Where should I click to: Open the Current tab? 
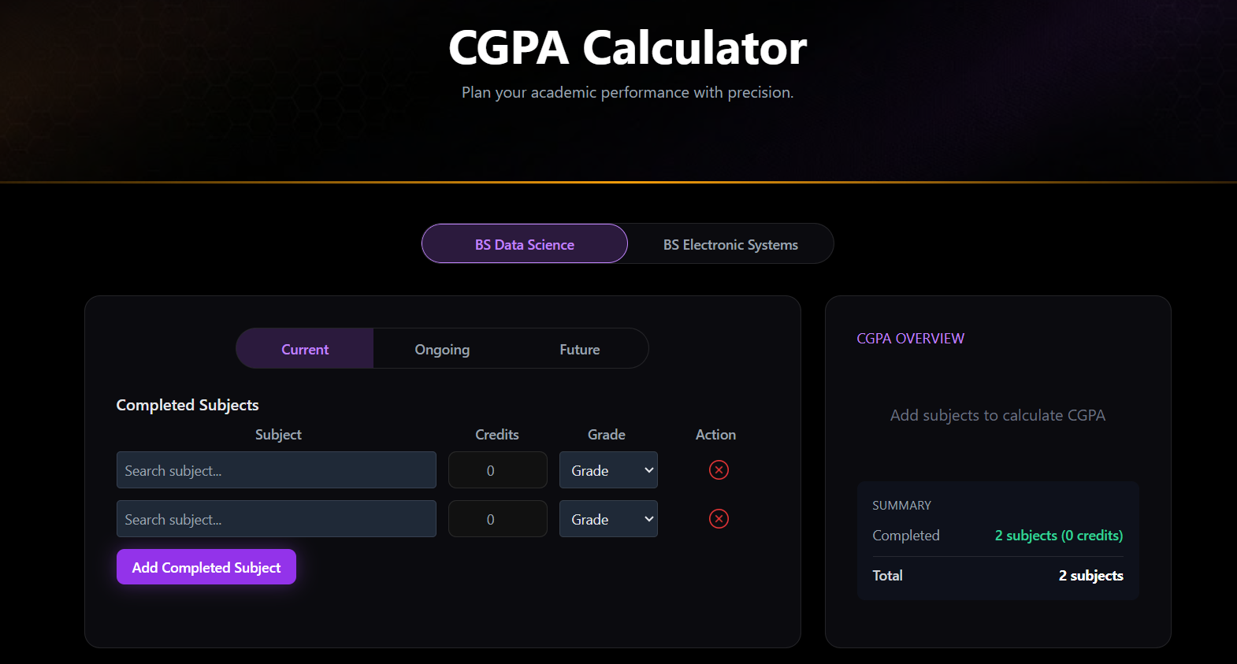pyautogui.click(x=305, y=349)
